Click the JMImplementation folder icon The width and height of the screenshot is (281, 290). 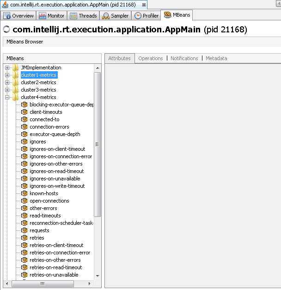tap(16, 68)
